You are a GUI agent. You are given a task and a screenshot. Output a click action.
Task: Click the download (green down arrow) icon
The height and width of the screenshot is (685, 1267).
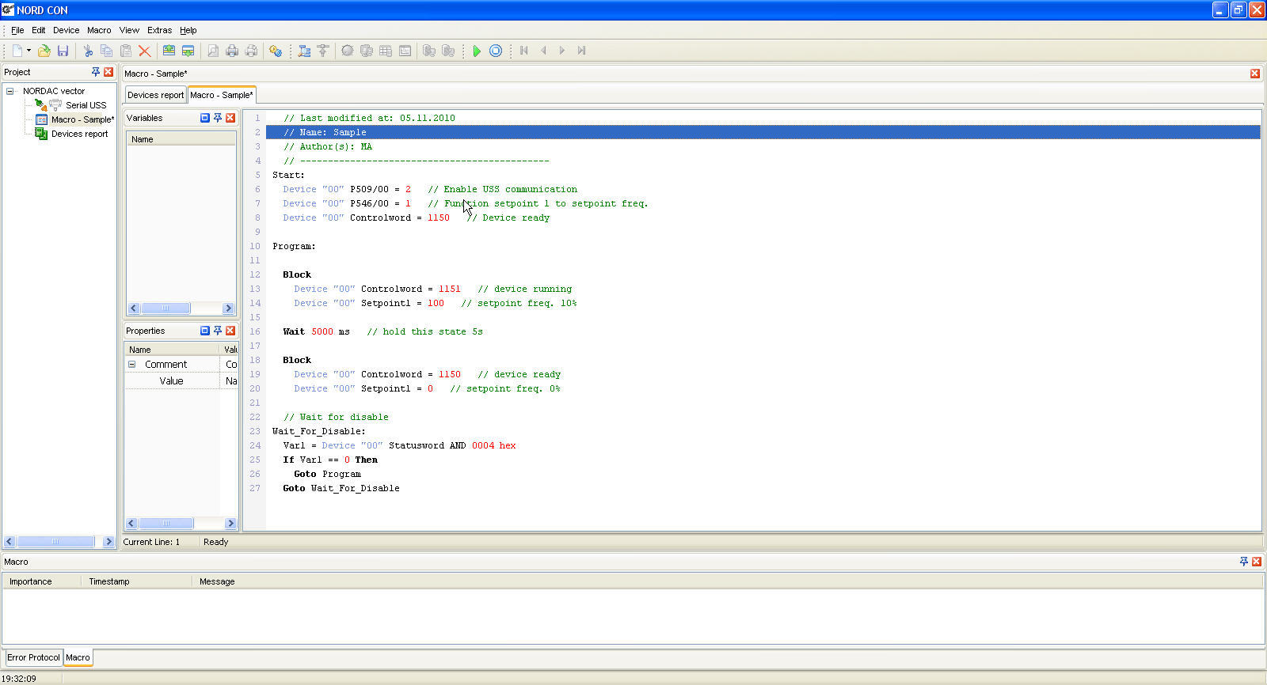click(188, 51)
